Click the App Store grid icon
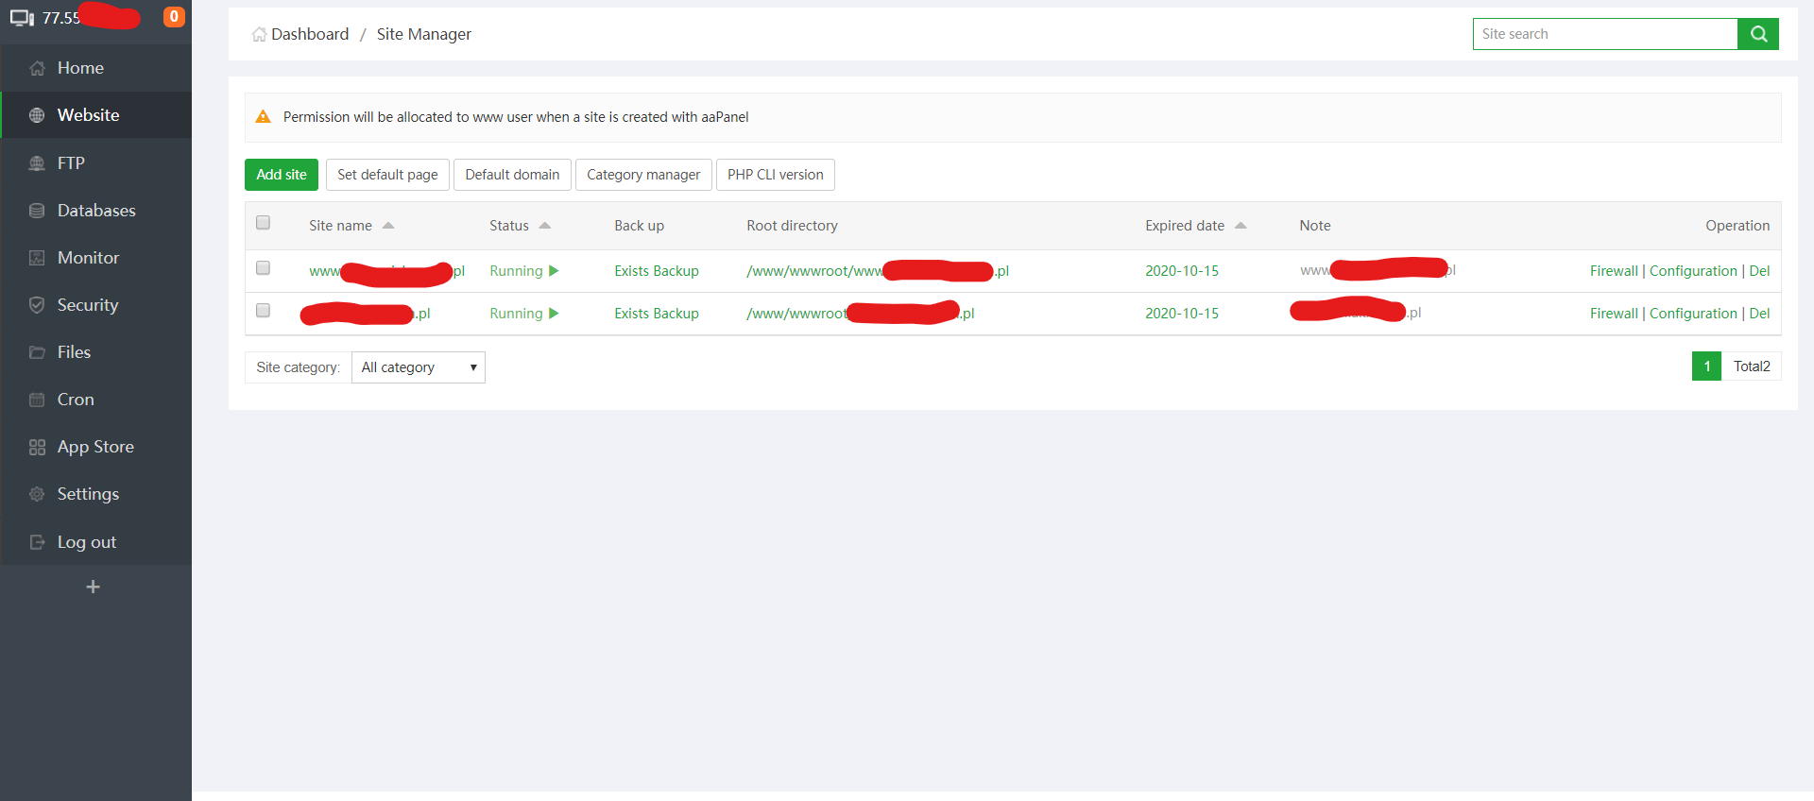1814x801 pixels. tap(37, 447)
